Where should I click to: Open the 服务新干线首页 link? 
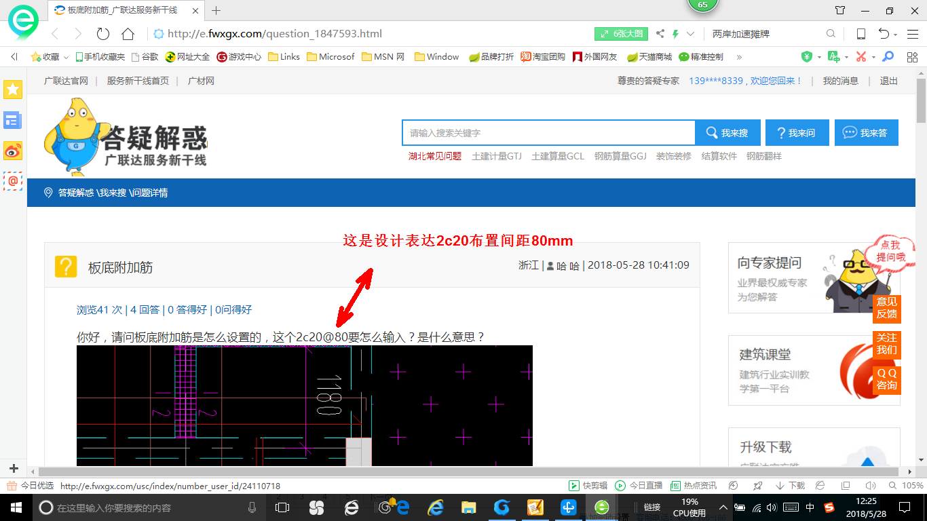(x=138, y=81)
